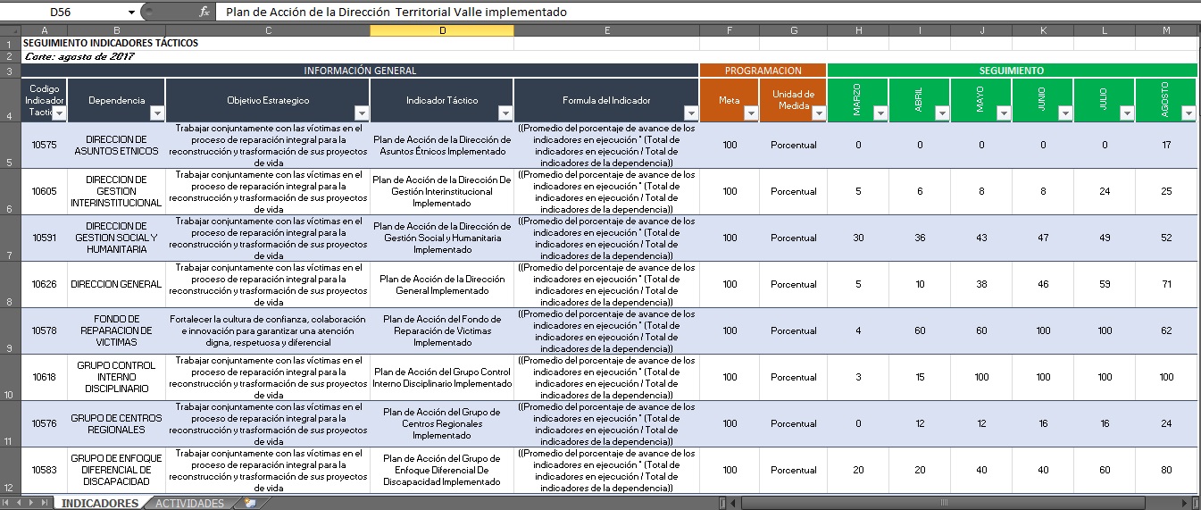The width and height of the screenshot is (1201, 510).
Task: Click the fx Insert Function icon
Action: [204, 12]
